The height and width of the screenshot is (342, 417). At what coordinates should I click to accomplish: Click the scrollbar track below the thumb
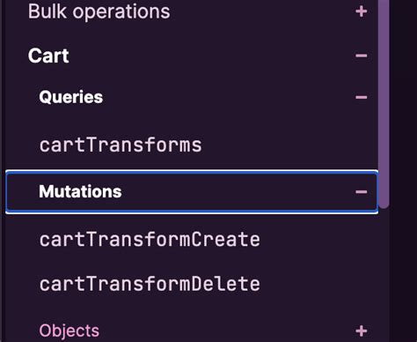click(384, 275)
